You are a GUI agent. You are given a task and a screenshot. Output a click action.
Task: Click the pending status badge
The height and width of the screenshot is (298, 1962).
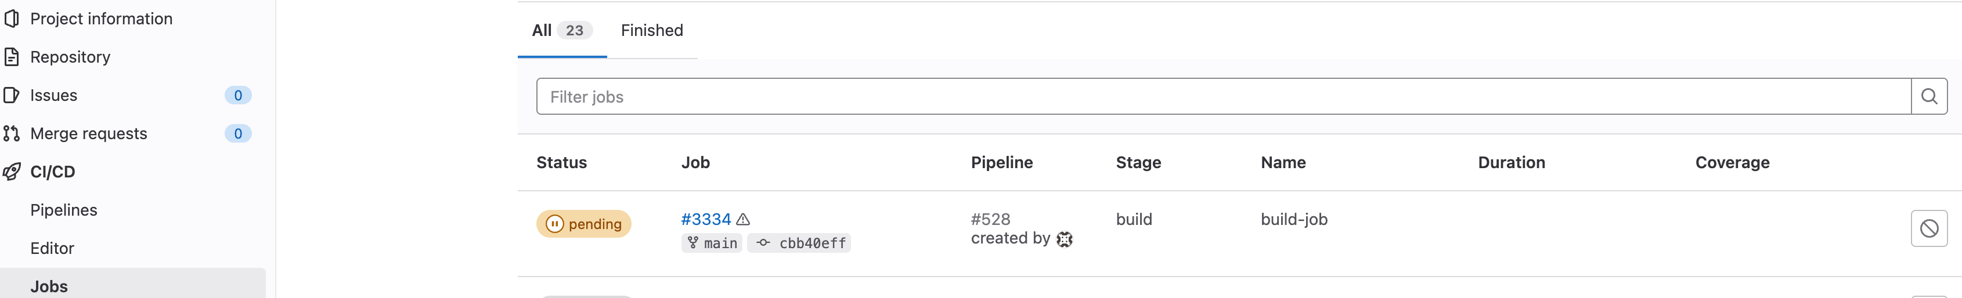tap(583, 224)
